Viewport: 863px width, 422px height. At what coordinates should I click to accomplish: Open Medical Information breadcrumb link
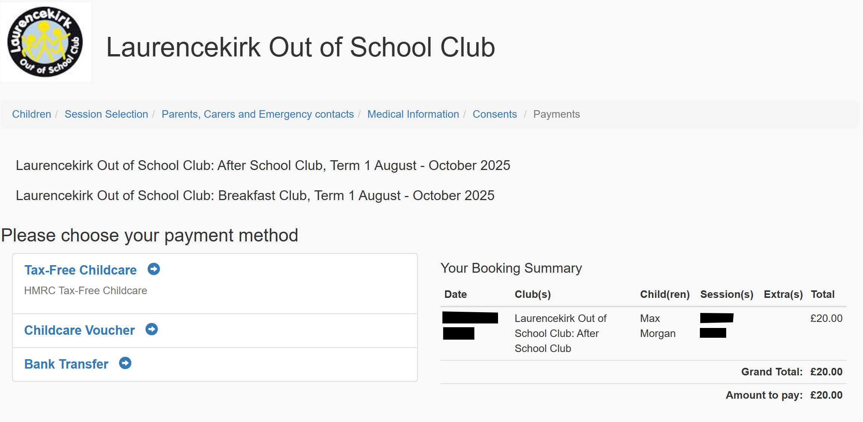coord(413,114)
